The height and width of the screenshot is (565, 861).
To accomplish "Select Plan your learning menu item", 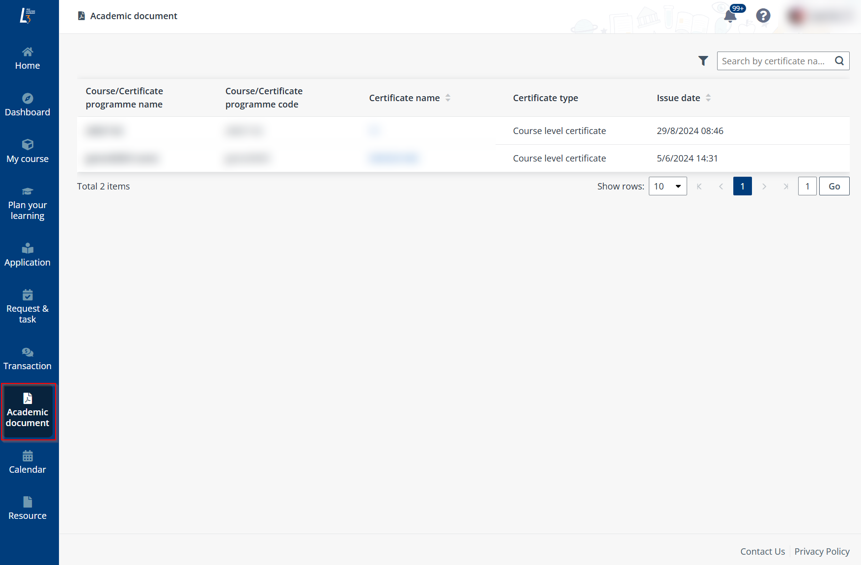I will 28,204.
